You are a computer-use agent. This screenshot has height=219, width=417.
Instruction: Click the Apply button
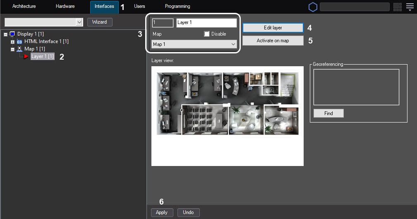[x=162, y=212]
